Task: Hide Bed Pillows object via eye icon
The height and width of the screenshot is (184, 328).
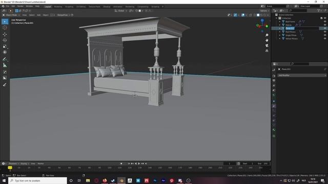Action: click(325, 32)
